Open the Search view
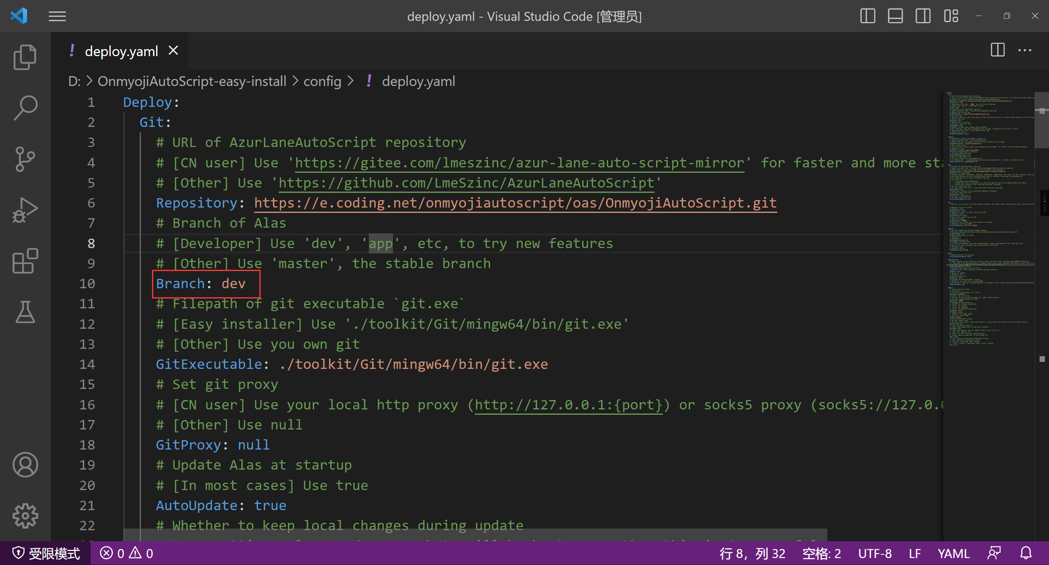 pos(25,108)
